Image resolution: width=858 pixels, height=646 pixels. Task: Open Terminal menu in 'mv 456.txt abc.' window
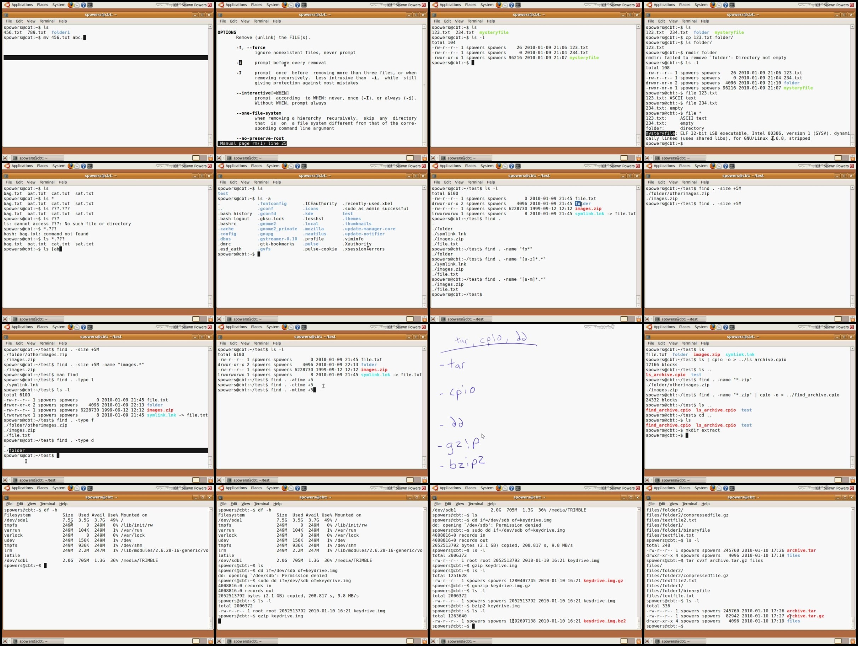click(47, 21)
